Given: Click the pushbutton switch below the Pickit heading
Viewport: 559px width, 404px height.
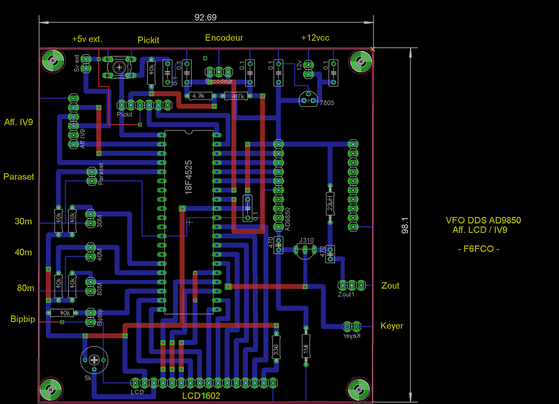Looking at the screenshot, I should coord(119,67).
